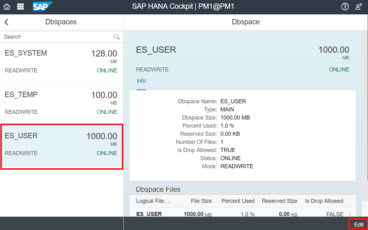
Task: Click ES_USER logical file name in table
Action: [x=149, y=214]
